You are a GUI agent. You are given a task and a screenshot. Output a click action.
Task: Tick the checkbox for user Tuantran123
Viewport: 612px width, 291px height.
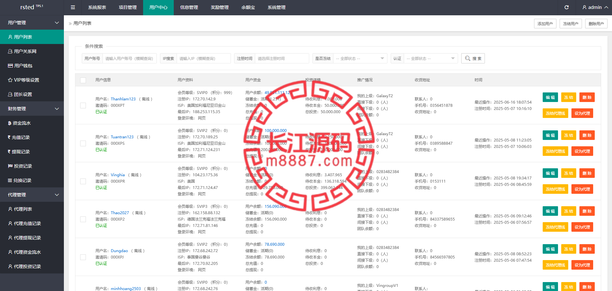[x=83, y=143]
